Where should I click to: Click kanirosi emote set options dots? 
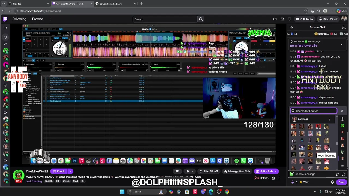pyautogui.click(x=329, y=119)
